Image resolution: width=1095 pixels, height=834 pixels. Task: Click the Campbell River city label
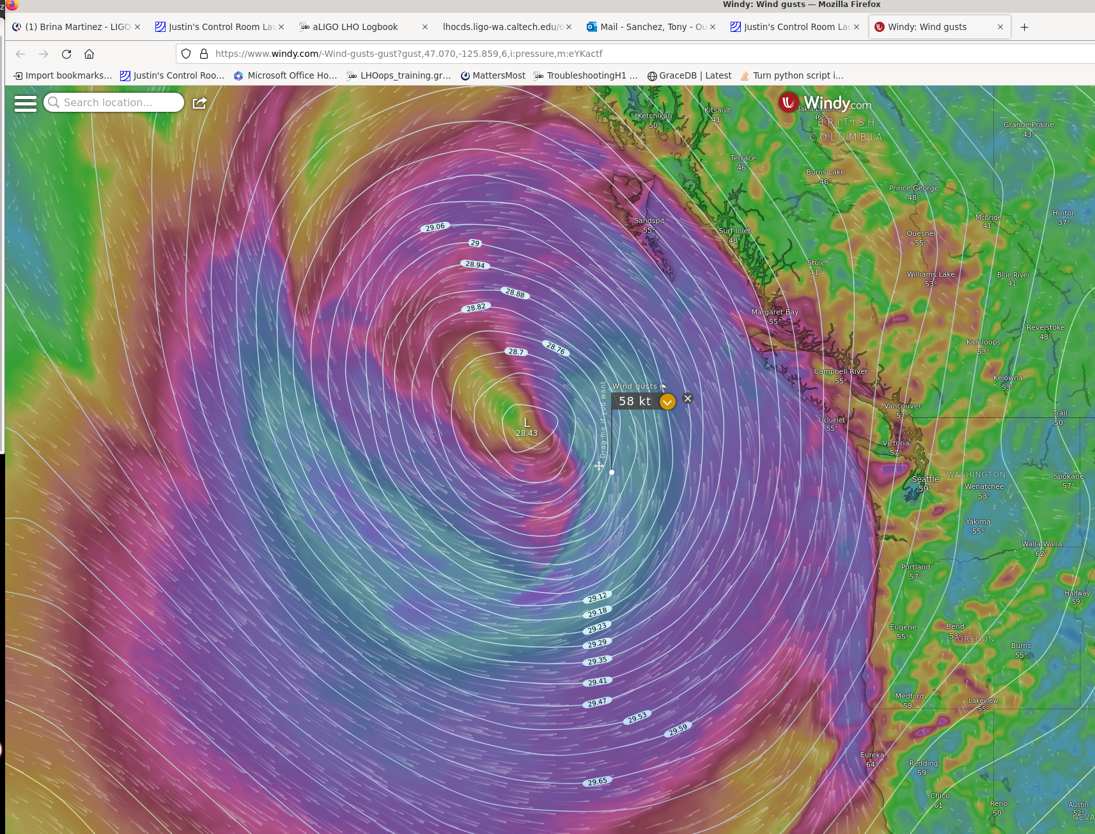[841, 376]
